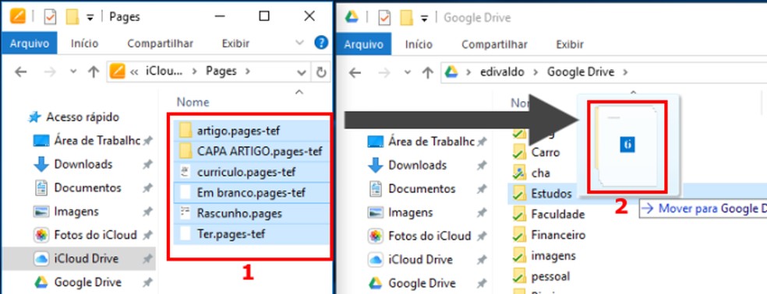Select the cha file in Google Drive
This screenshot has height=294, width=767.
[x=532, y=173]
